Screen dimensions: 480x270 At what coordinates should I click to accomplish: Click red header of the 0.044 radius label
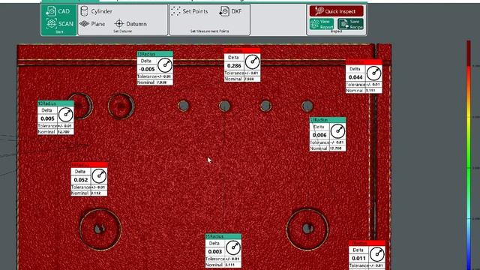pyautogui.click(x=364, y=61)
